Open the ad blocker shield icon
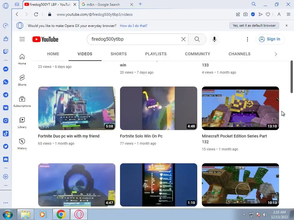Viewport: 294px width, 220px height. point(253,14)
